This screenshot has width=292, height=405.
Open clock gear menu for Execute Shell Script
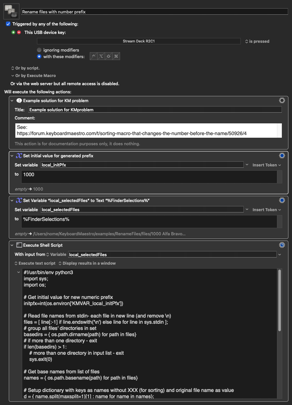click(282, 245)
